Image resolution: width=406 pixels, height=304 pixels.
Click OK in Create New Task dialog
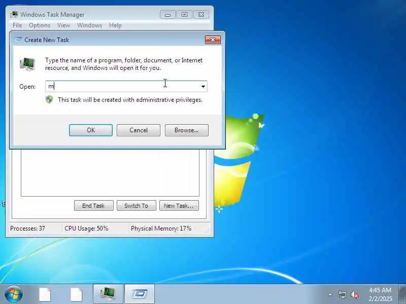click(91, 130)
